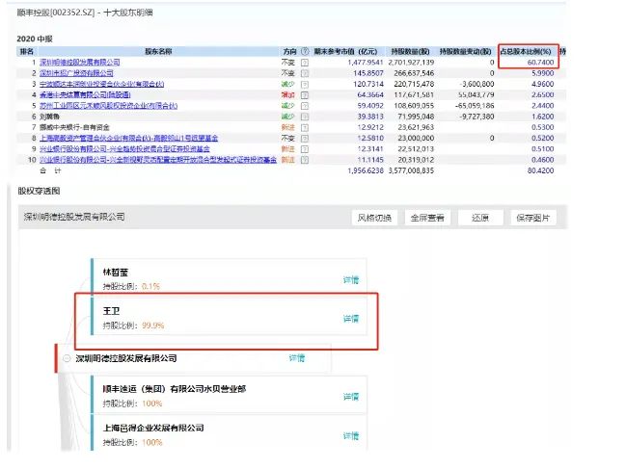Click the question-mark box in rank 9 row

pos(305,149)
